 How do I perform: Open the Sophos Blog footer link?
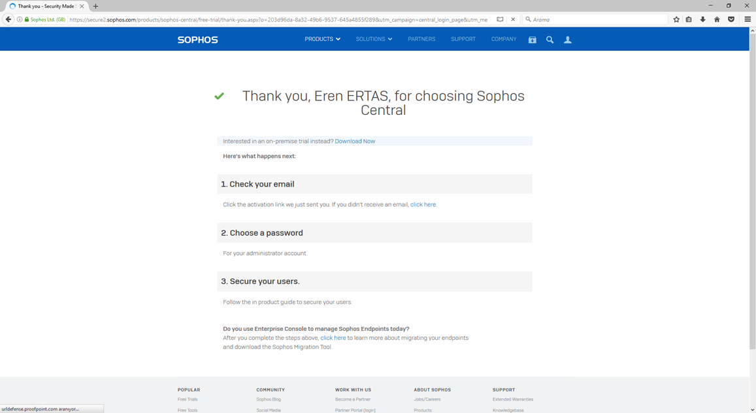pos(269,399)
